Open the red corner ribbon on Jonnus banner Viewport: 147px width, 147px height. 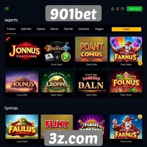click(8, 39)
